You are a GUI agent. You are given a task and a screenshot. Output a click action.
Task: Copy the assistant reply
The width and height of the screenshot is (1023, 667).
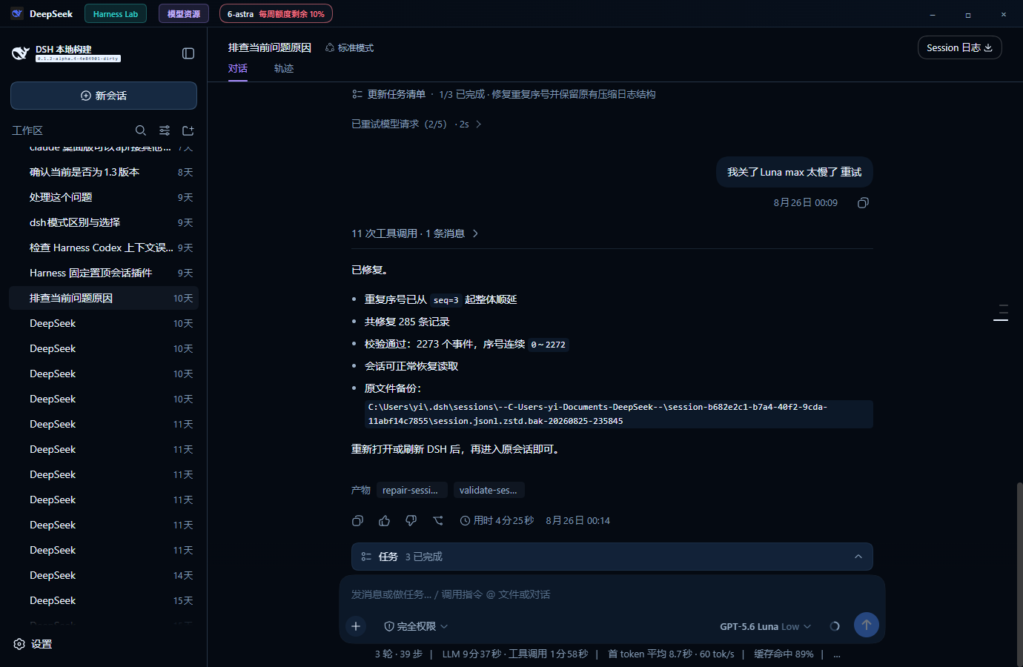point(357,521)
